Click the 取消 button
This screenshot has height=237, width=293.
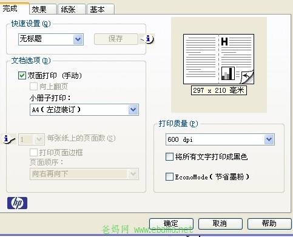pyautogui.click(x=220, y=224)
